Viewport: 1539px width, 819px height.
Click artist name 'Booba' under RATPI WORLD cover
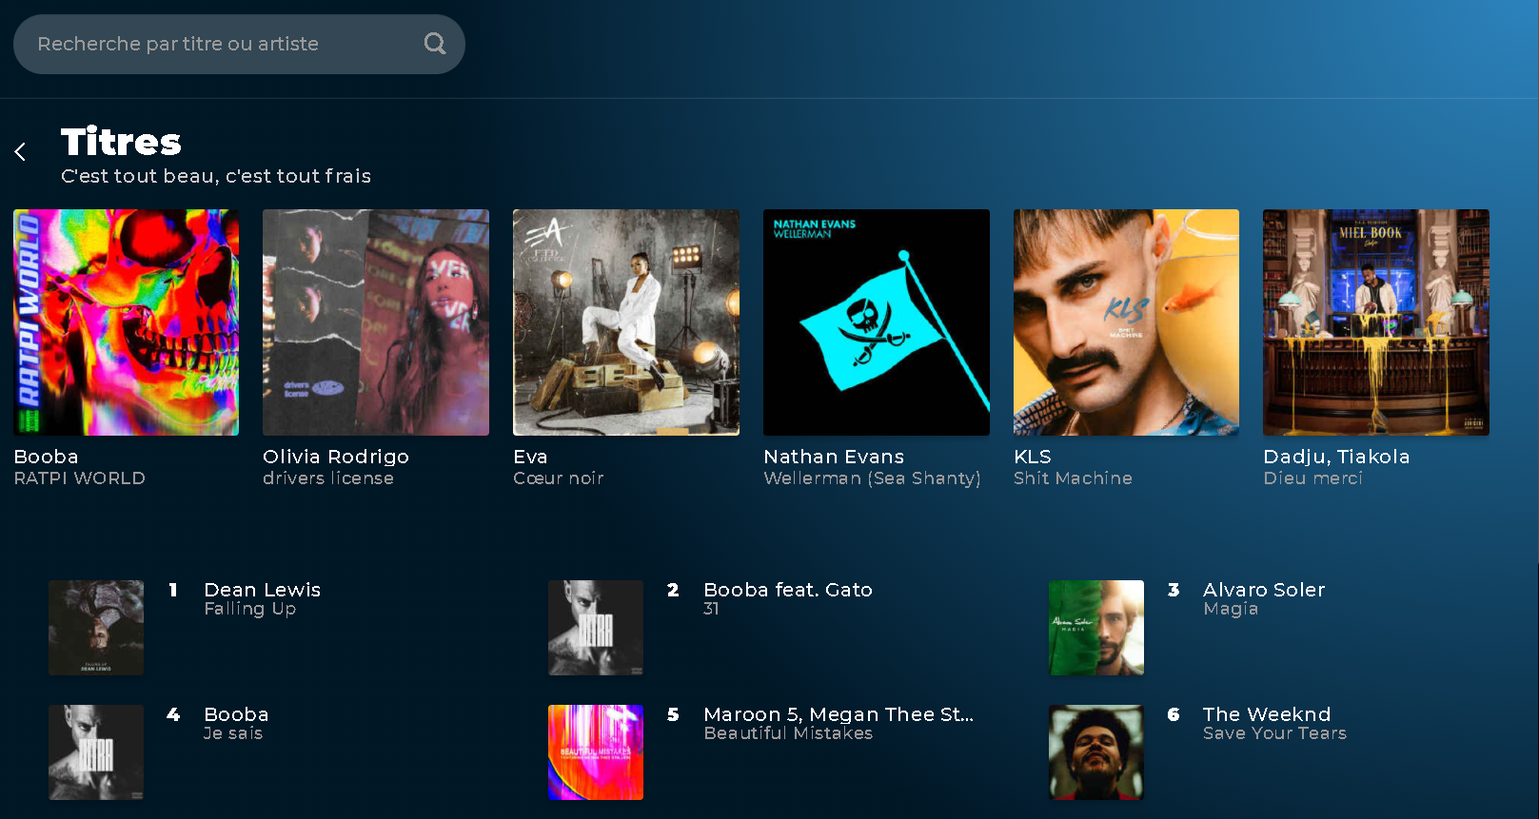[x=46, y=457]
